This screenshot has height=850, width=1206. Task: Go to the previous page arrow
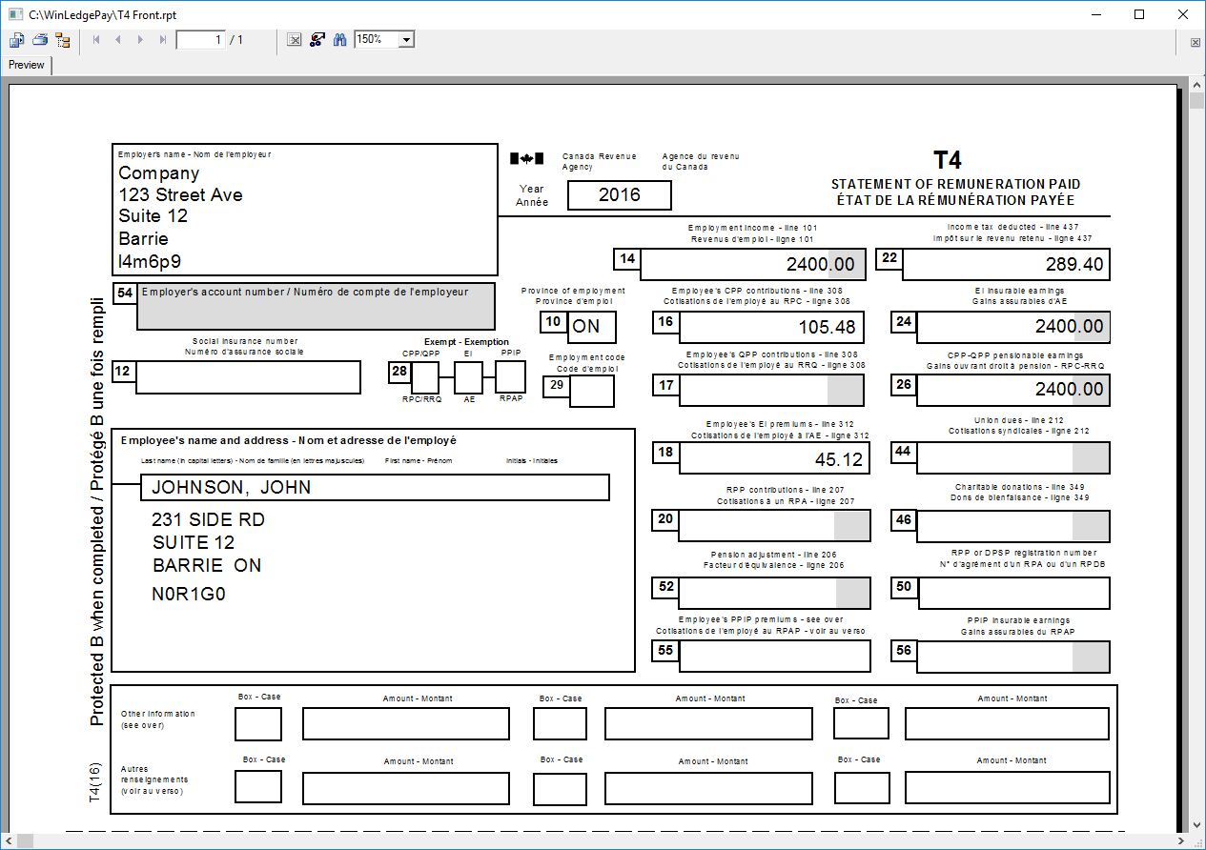118,40
